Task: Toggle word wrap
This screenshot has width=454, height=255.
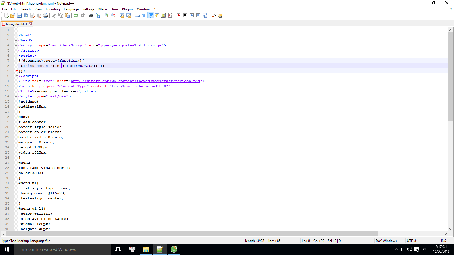Action: [136, 15]
